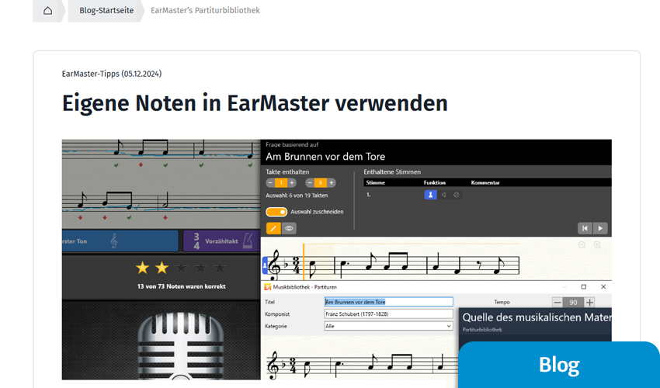Screen dimensions: 660x388
Task: Toggle the Auswahl zuschneiden switch
Action: (x=276, y=211)
